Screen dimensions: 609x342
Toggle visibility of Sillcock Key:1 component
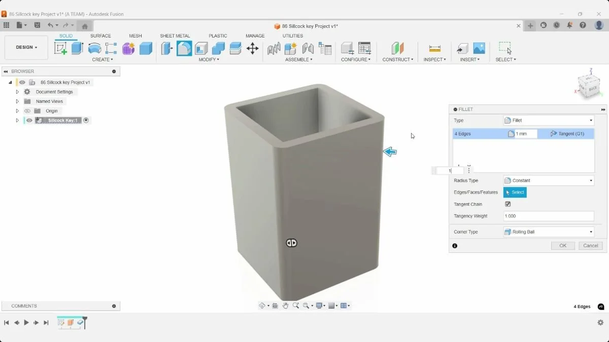(29, 121)
